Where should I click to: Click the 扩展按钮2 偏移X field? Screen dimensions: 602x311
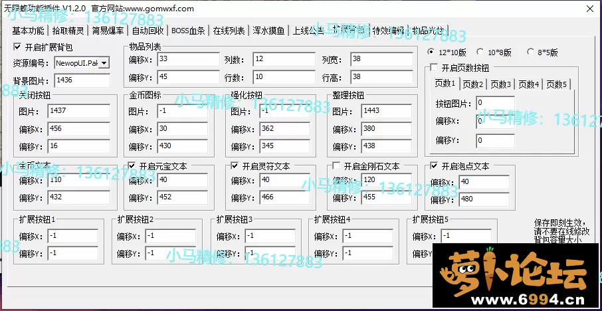(x=171, y=236)
